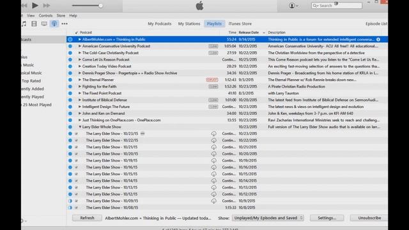Expand American Conservative University Podcast episodes

click(x=80, y=46)
